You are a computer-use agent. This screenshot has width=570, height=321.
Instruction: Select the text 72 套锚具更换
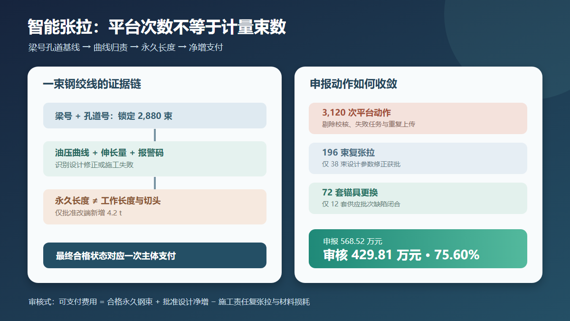(x=350, y=193)
